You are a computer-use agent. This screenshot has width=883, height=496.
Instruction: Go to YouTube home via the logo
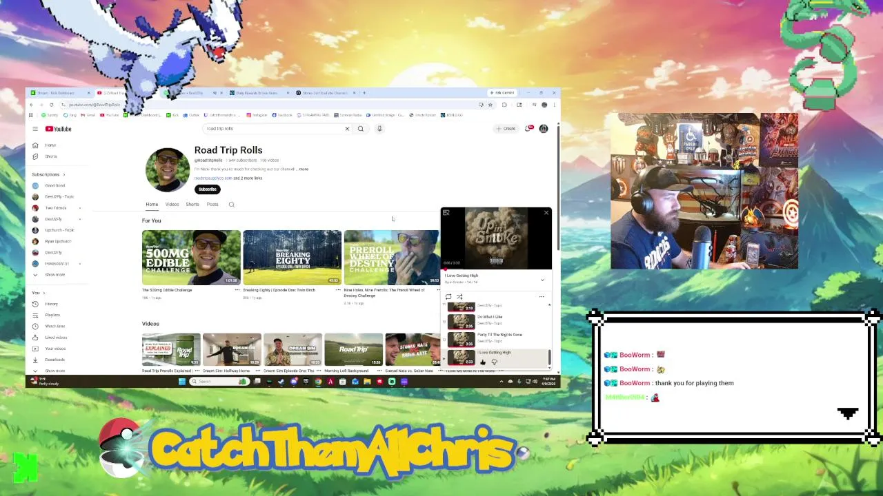point(59,129)
